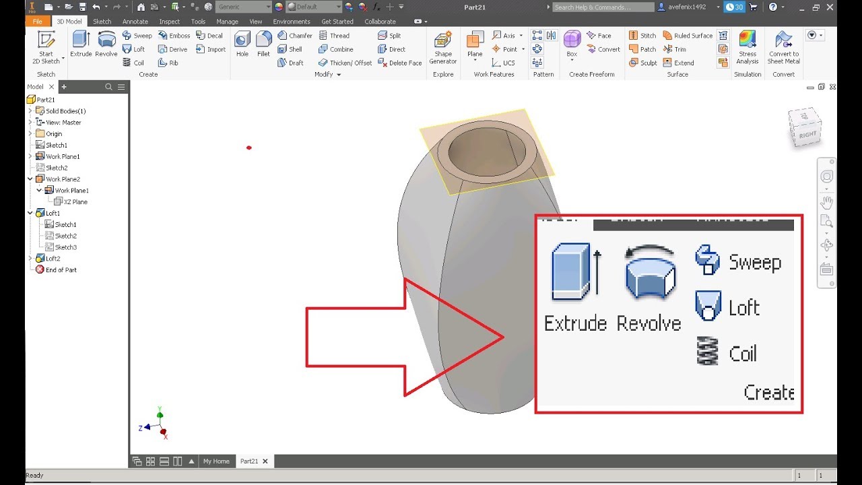This screenshot has width=862, height=485.
Task: Select the Direct edit tool
Action: [391, 49]
